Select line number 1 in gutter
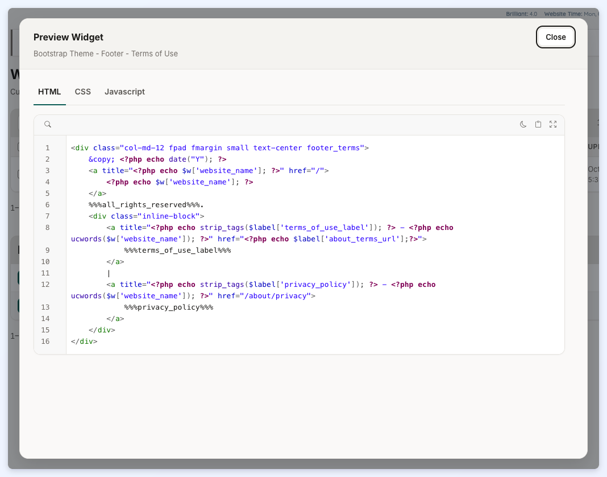 [47, 148]
